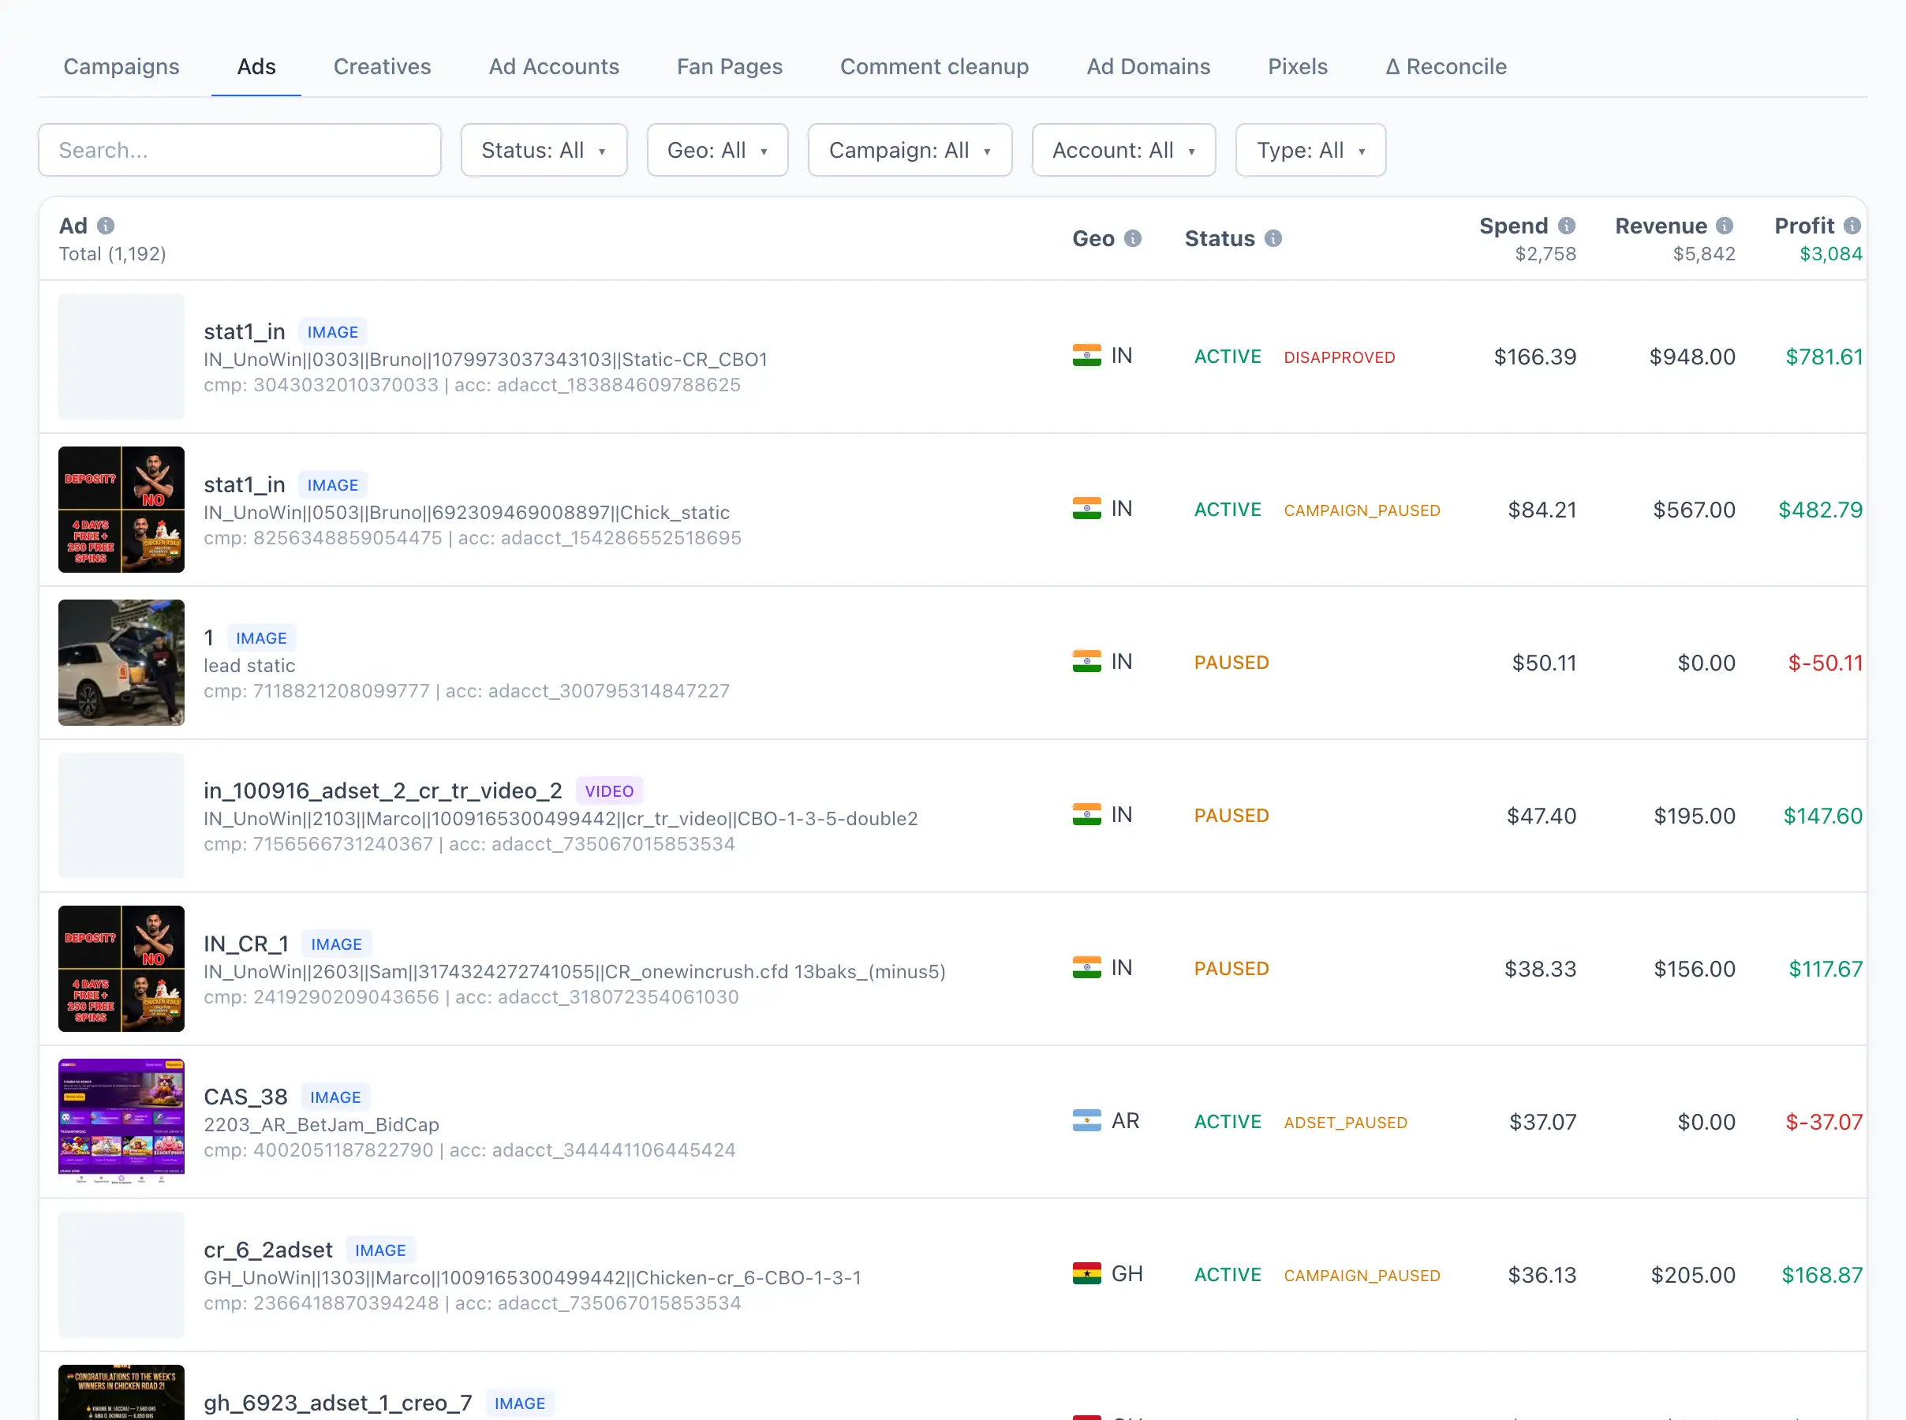Click the Profit column header
Viewport: 1906px width, 1420px height.
1803,226
